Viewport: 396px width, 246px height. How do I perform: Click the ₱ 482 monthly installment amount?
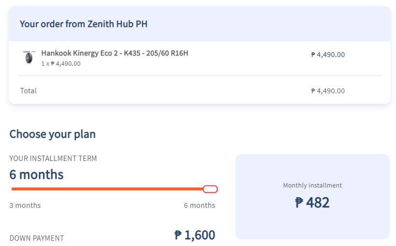pyautogui.click(x=312, y=203)
